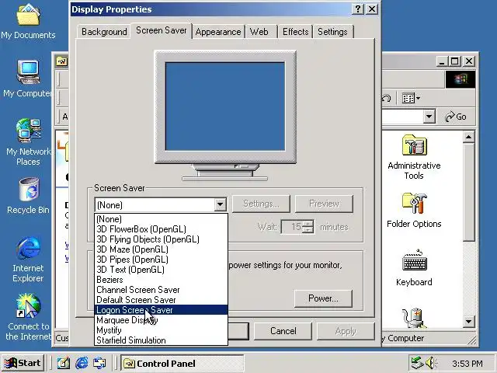The height and width of the screenshot is (373, 497).
Task: Open Control Panel Views toolbar button
Action: click(x=411, y=99)
